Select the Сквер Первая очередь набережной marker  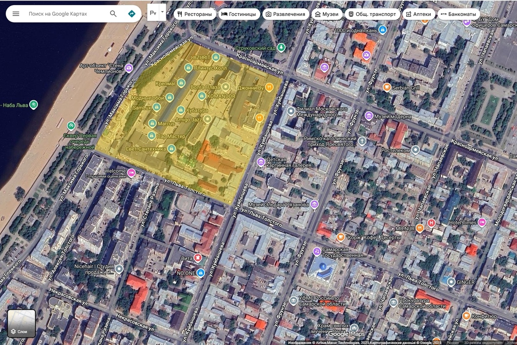[x=71, y=126]
